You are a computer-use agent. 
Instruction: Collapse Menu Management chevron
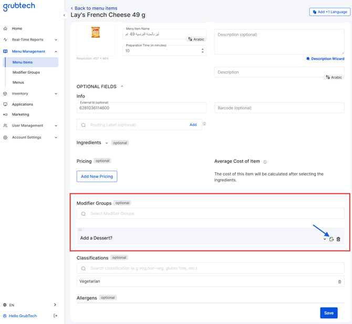pos(56,51)
